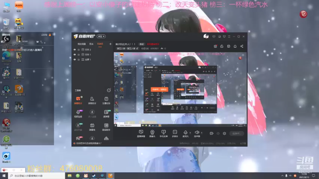Image resolution: width=319 pixels, height=179 pixels.
Task: Open the tool with the person silhouette icon
Action: tap(92, 100)
